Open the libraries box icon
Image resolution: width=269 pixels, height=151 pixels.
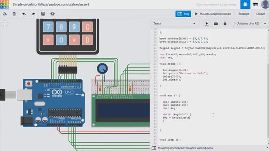[x=216, y=23]
